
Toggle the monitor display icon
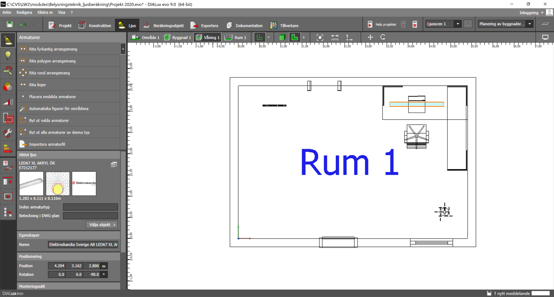click(x=545, y=37)
